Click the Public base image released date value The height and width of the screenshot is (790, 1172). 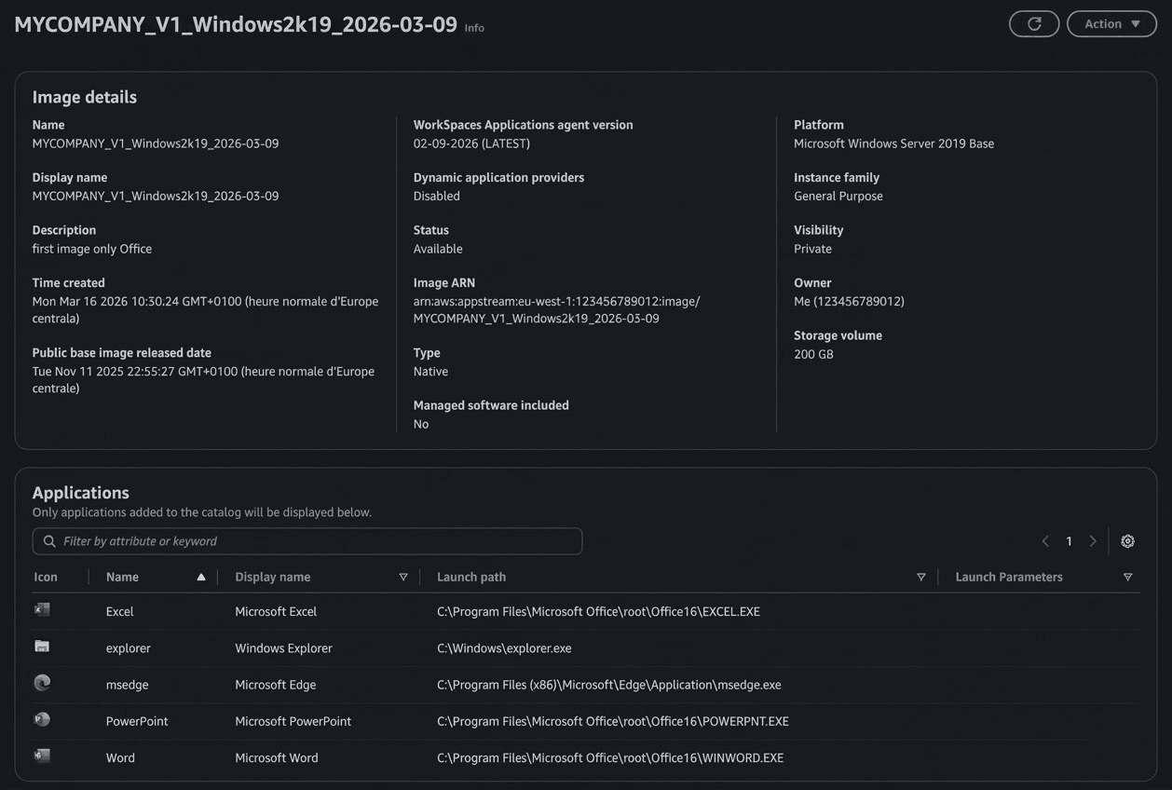[204, 380]
